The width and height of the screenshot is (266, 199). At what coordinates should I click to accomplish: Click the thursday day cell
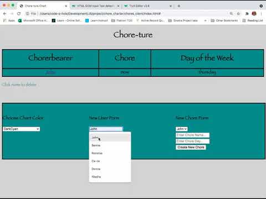point(207,72)
